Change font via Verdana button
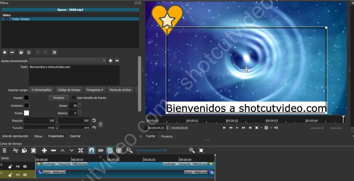Image resolution: width=354 pixels, height=181 pixels. (x=59, y=98)
